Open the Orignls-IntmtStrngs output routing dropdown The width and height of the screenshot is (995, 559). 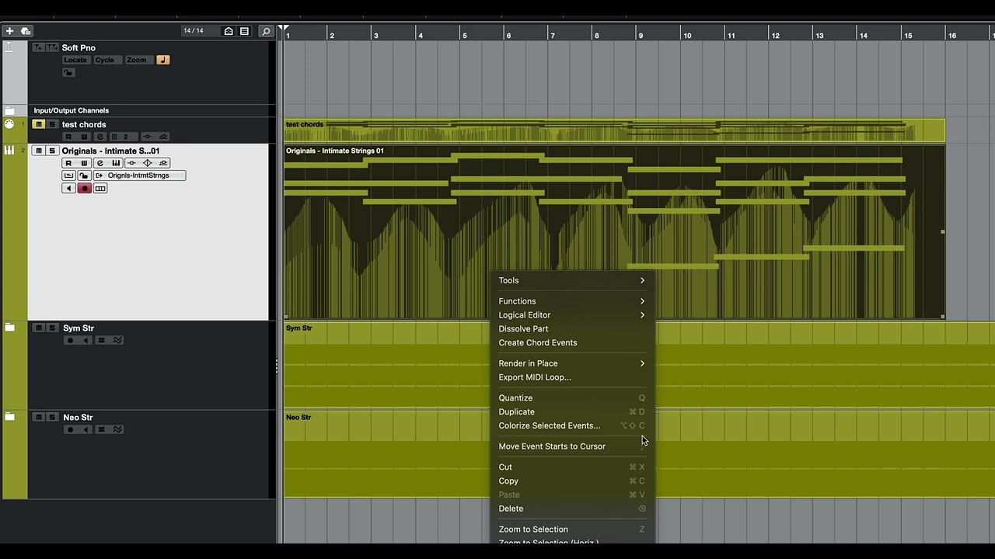(138, 175)
